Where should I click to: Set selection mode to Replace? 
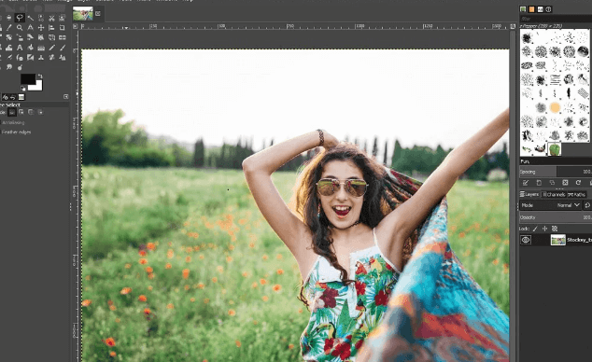[12, 112]
